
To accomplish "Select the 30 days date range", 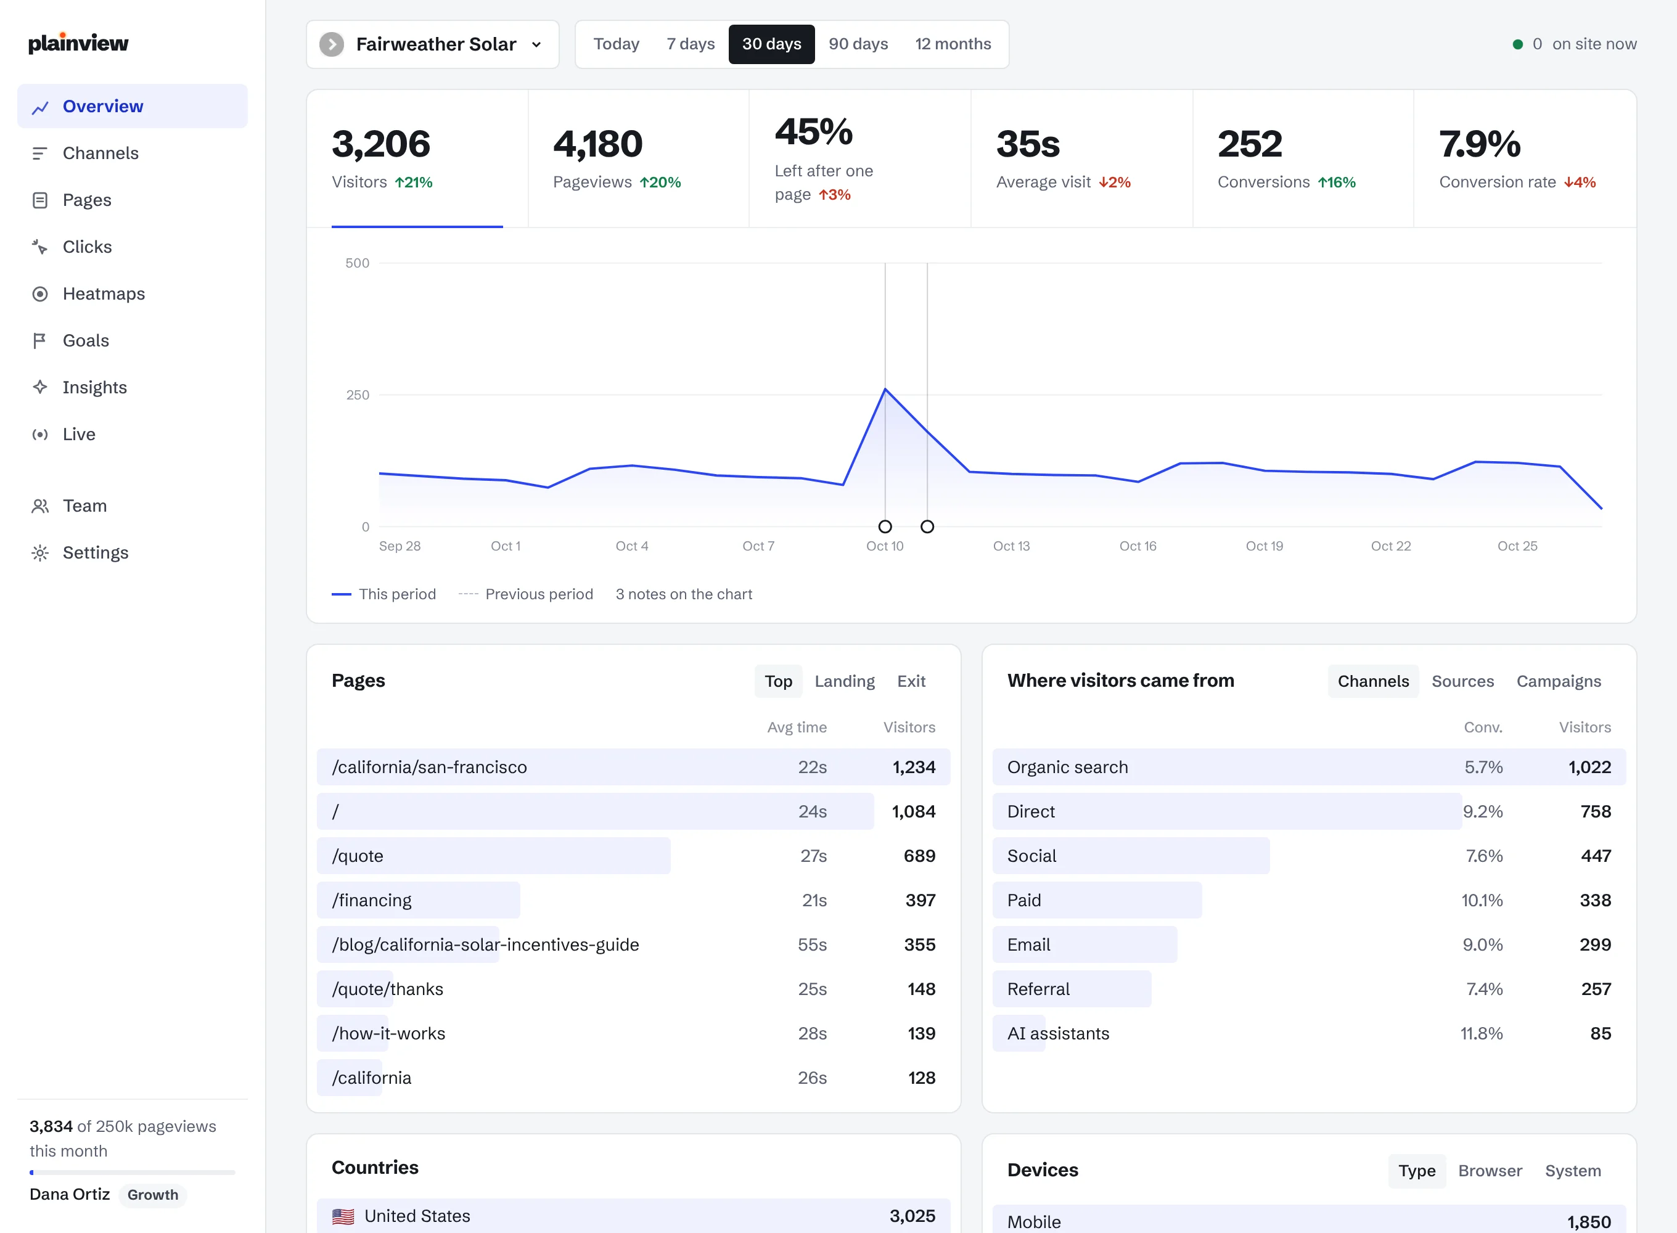I will 772,44.
